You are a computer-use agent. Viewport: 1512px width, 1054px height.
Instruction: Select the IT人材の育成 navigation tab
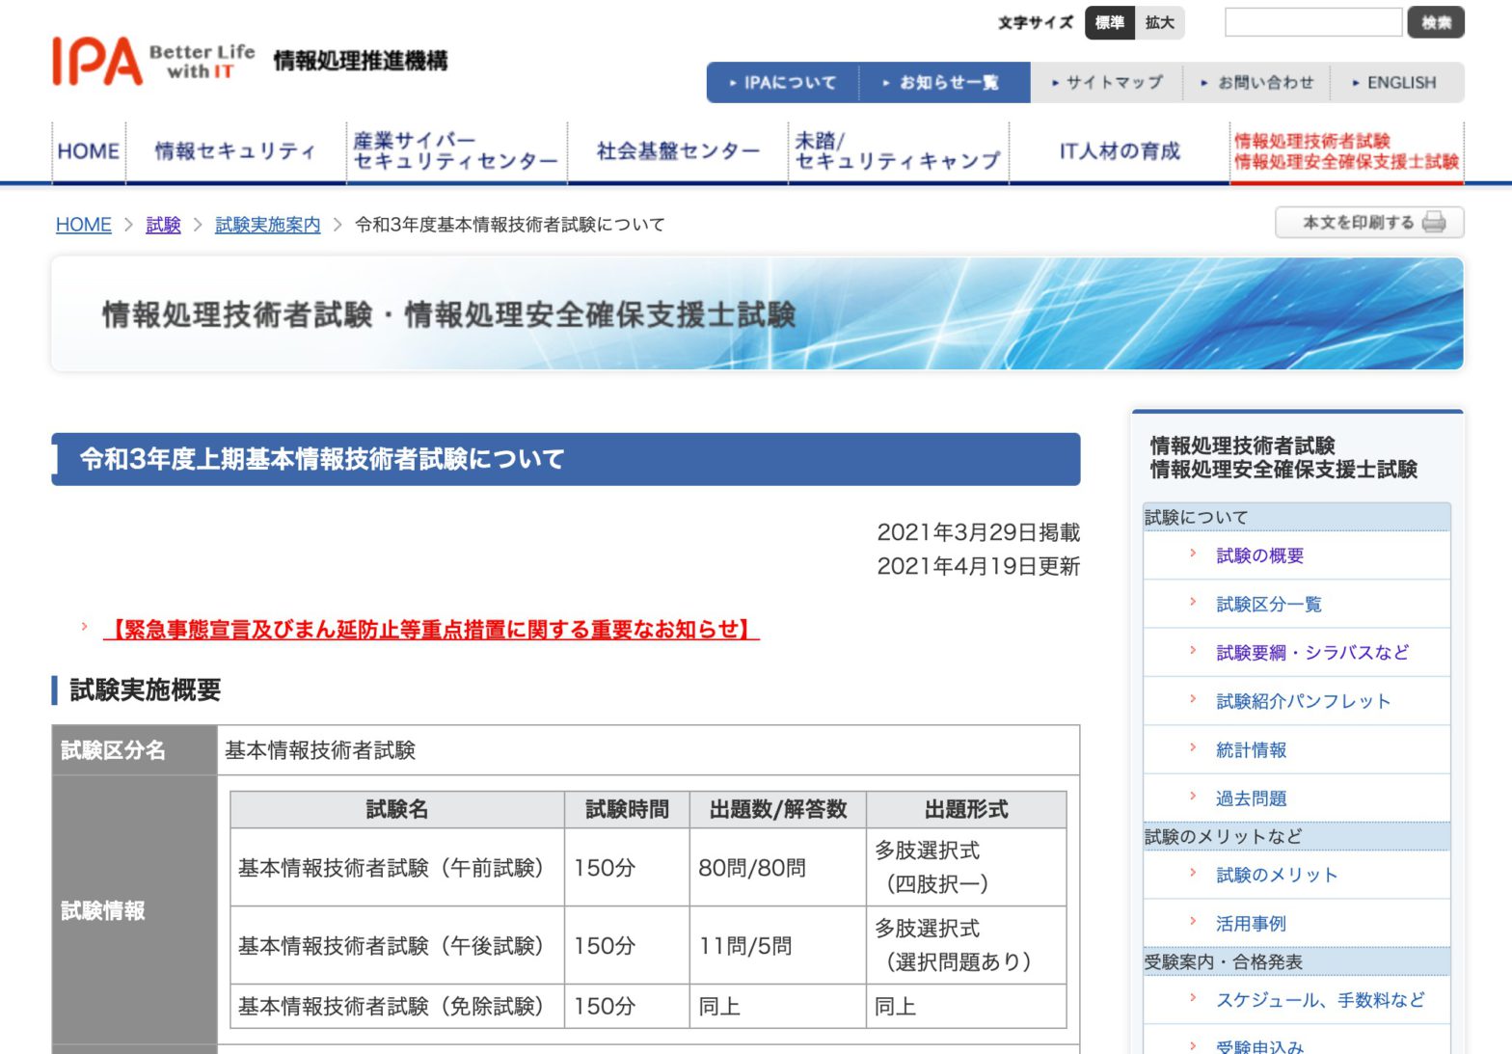point(1119,151)
